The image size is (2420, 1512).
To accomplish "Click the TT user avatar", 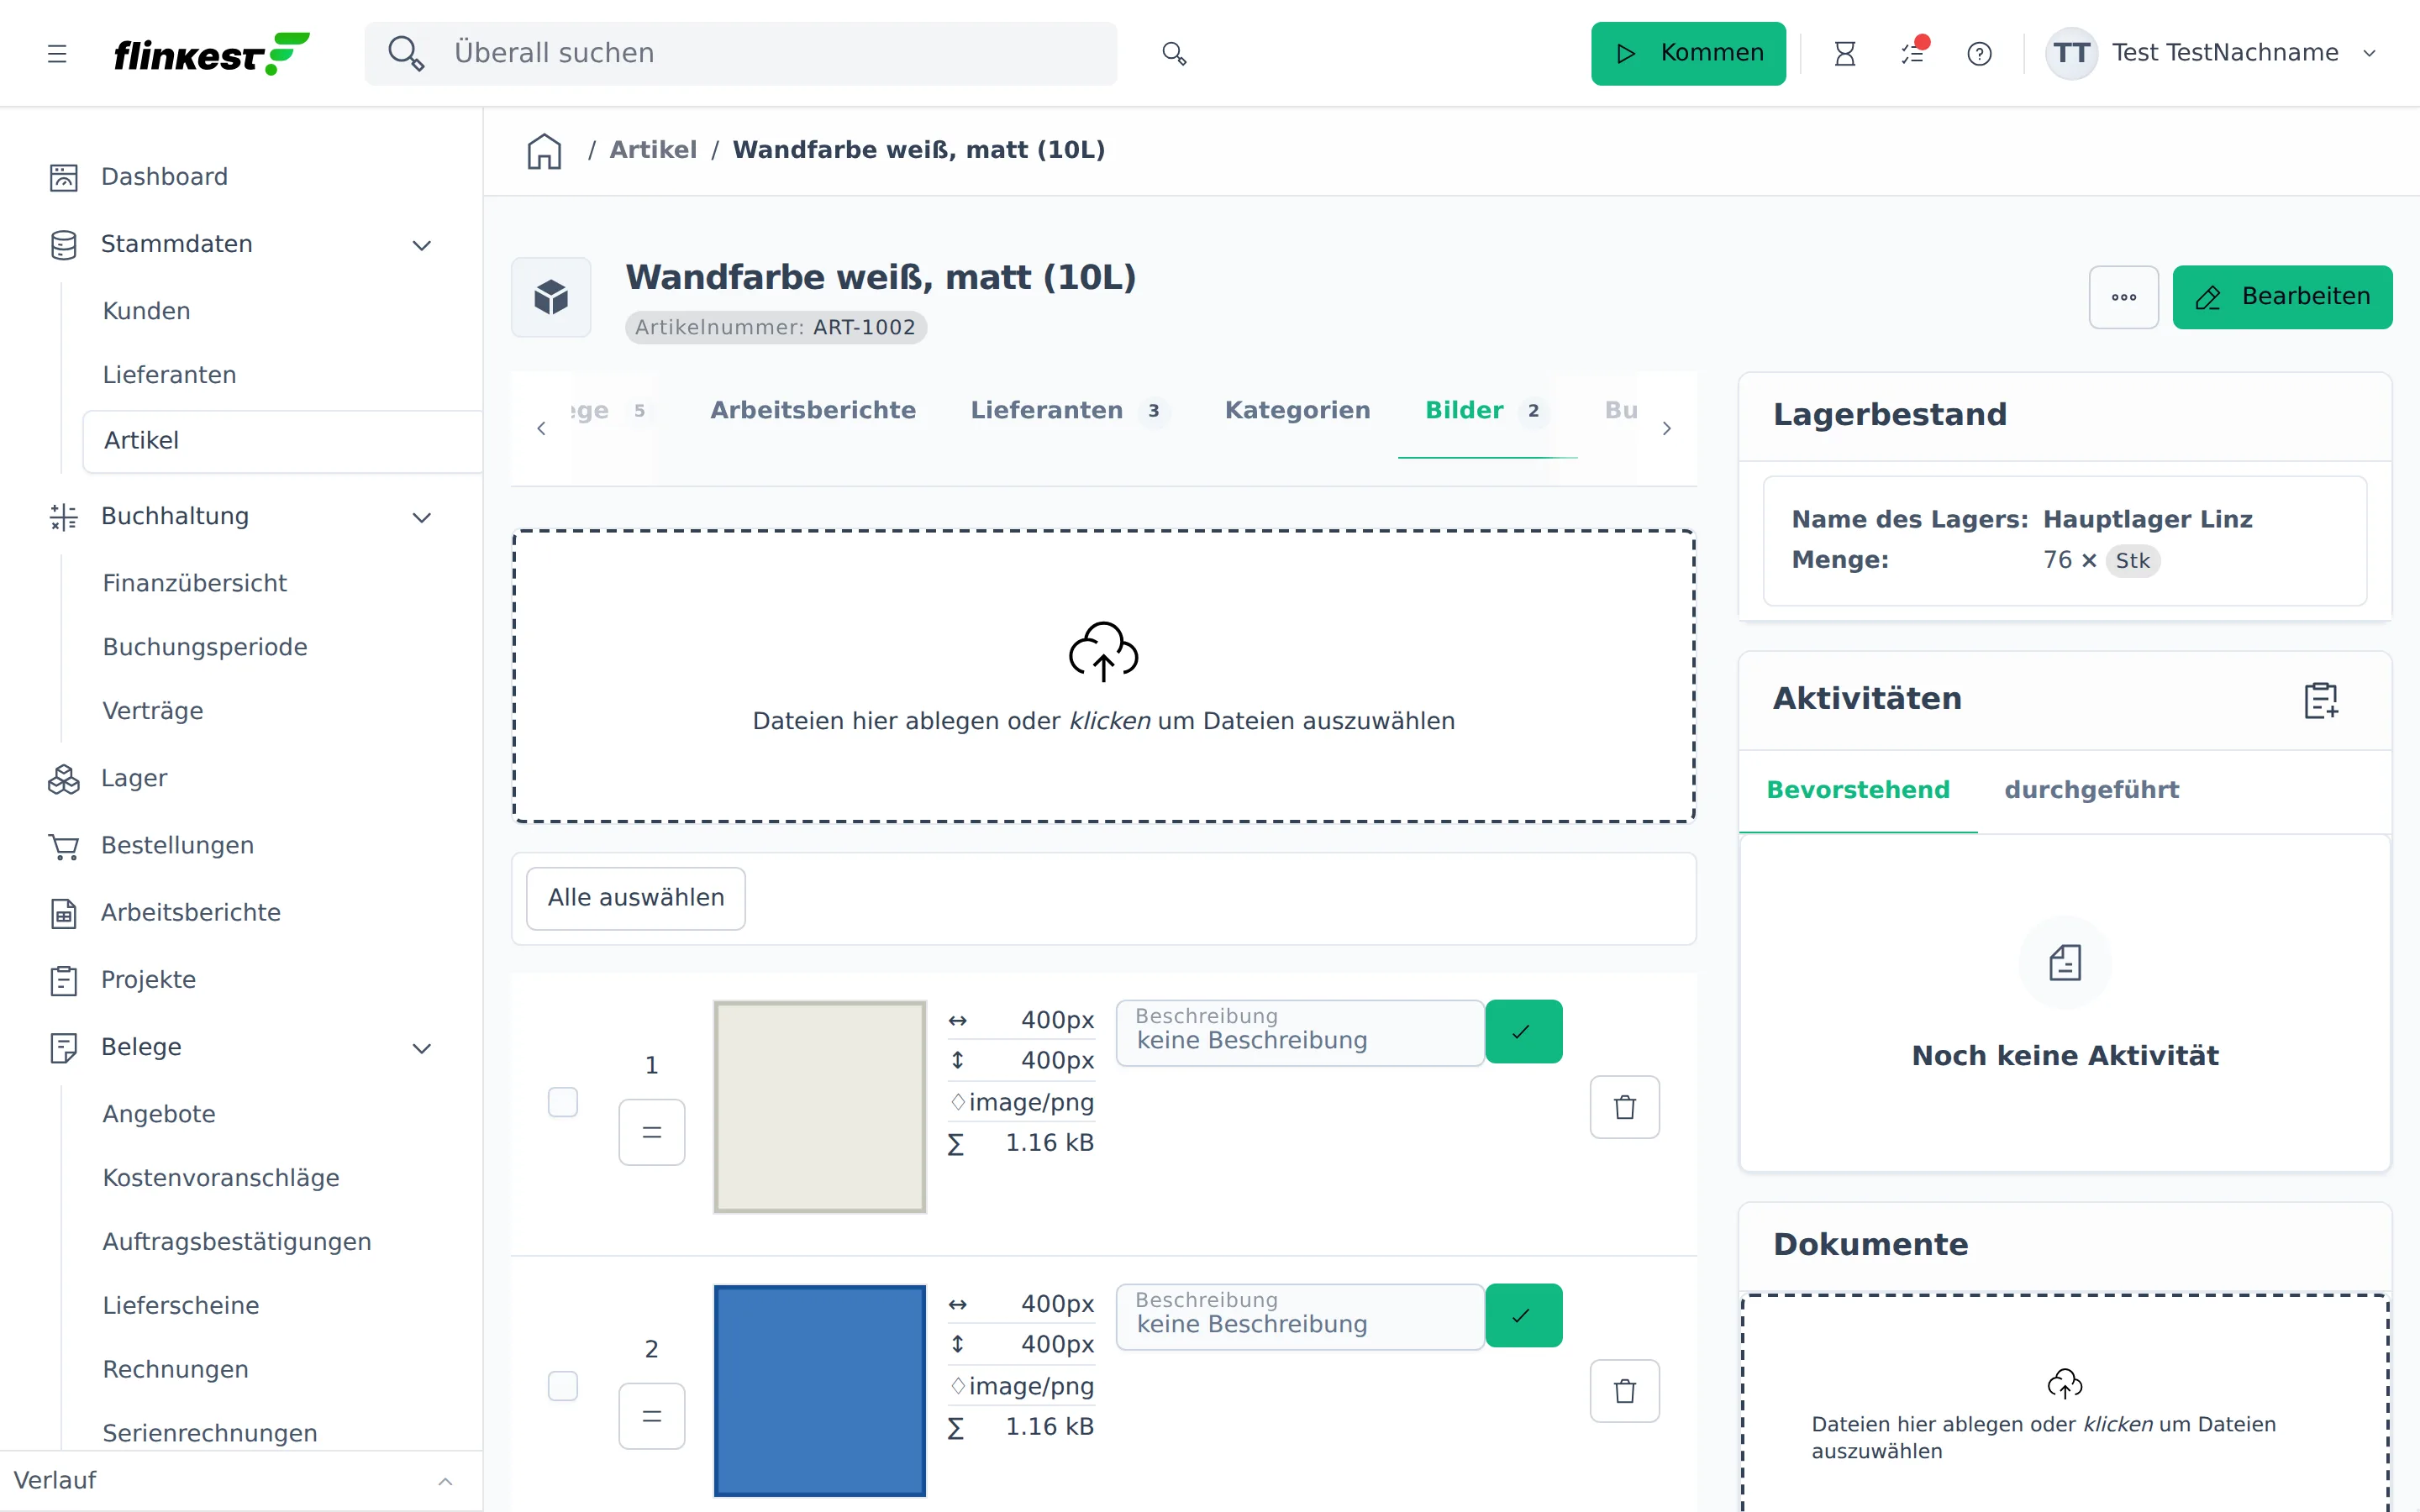I will click(x=2071, y=53).
